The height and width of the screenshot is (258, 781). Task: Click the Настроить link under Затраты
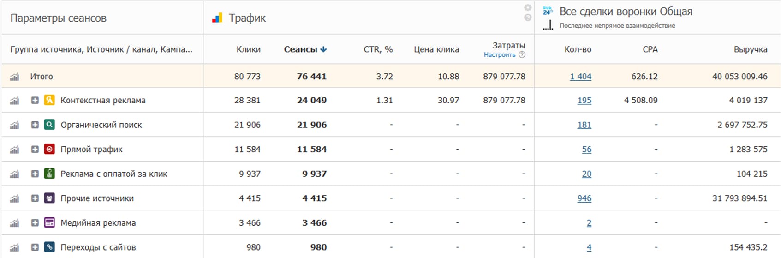pyautogui.click(x=500, y=55)
